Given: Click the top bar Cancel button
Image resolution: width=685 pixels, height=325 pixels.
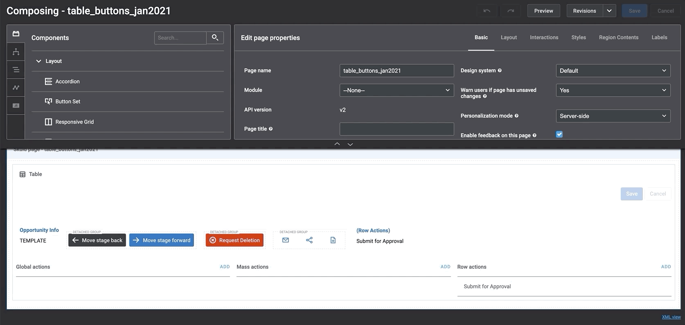Looking at the screenshot, I should 665,11.
